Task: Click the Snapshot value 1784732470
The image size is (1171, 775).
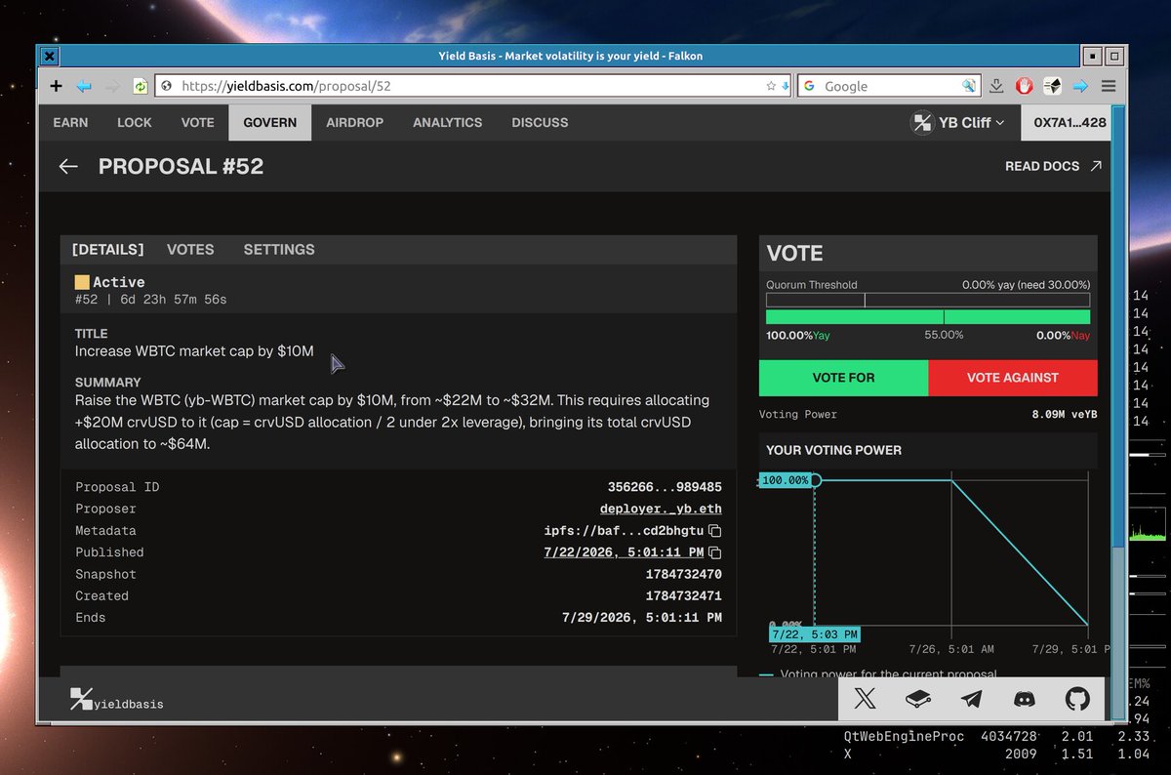Action: [x=683, y=574]
